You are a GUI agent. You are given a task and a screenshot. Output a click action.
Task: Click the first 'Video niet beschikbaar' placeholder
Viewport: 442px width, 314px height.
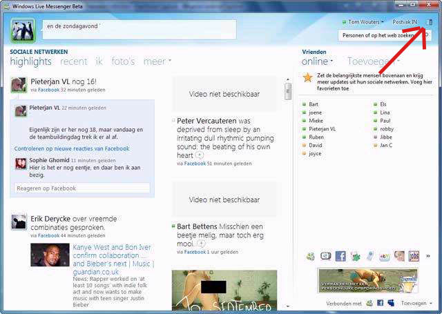[224, 94]
